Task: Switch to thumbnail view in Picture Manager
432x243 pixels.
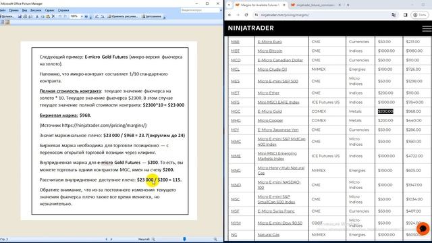Action: click(x=2, y=22)
